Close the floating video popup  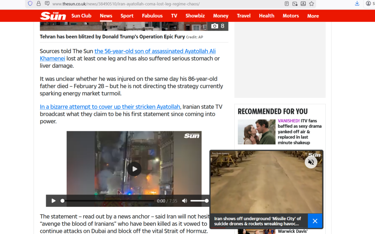(x=315, y=221)
